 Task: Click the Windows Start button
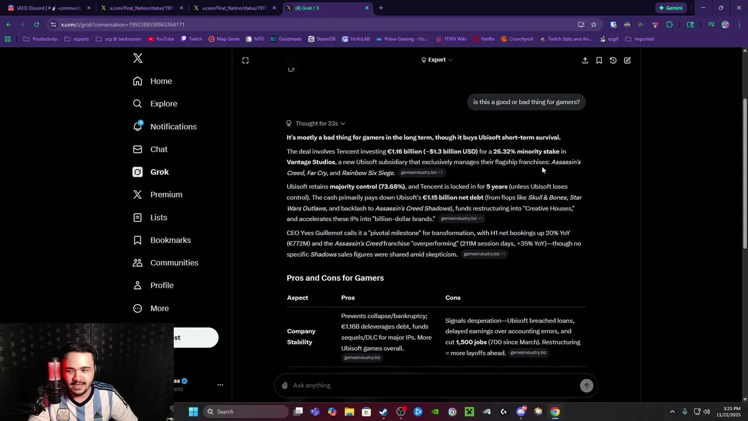(193, 412)
